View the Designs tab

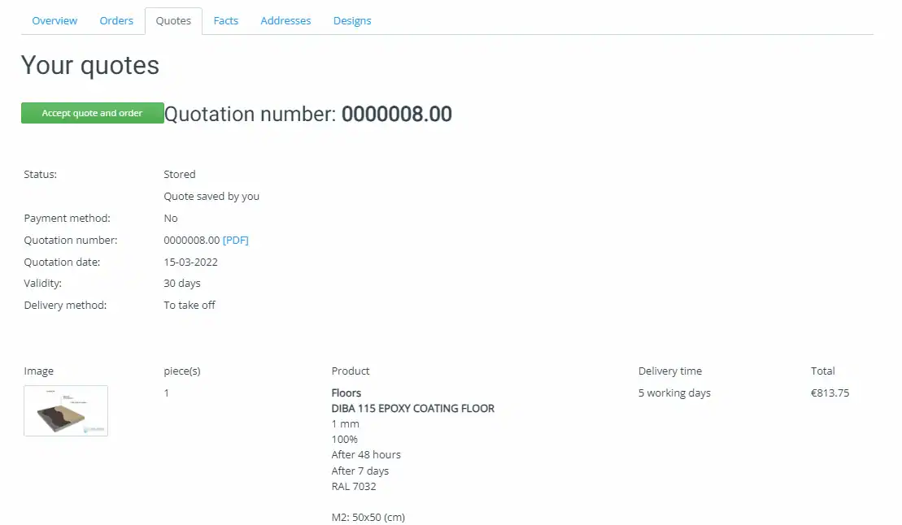(x=352, y=20)
